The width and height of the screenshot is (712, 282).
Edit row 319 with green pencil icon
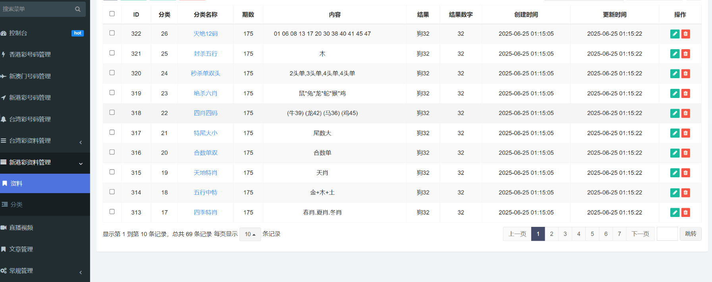675,93
